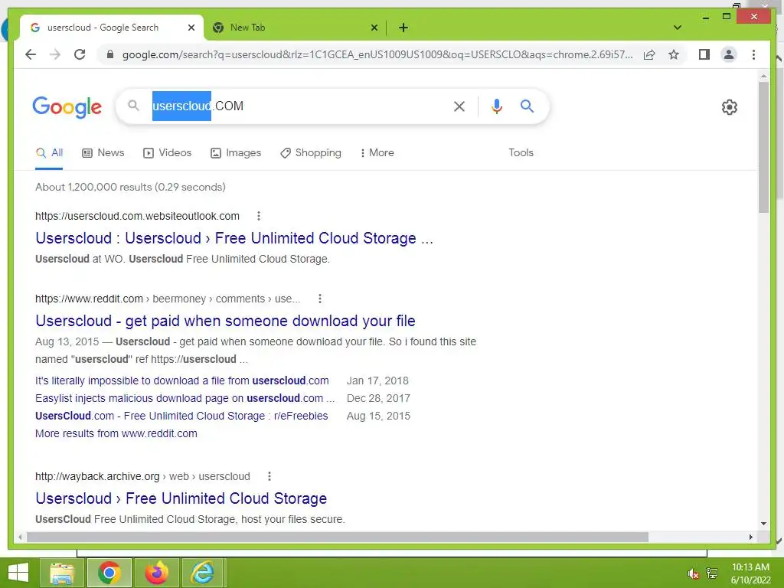Switch to the News results tab
Image resolution: width=784 pixels, height=588 pixels.
point(103,153)
